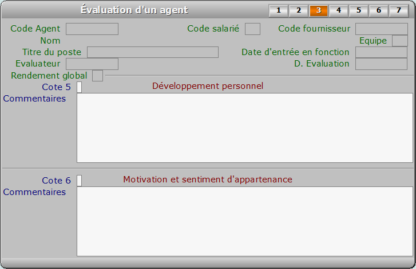
Task: Click the Evaluateur input field
Action: (92, 64)
